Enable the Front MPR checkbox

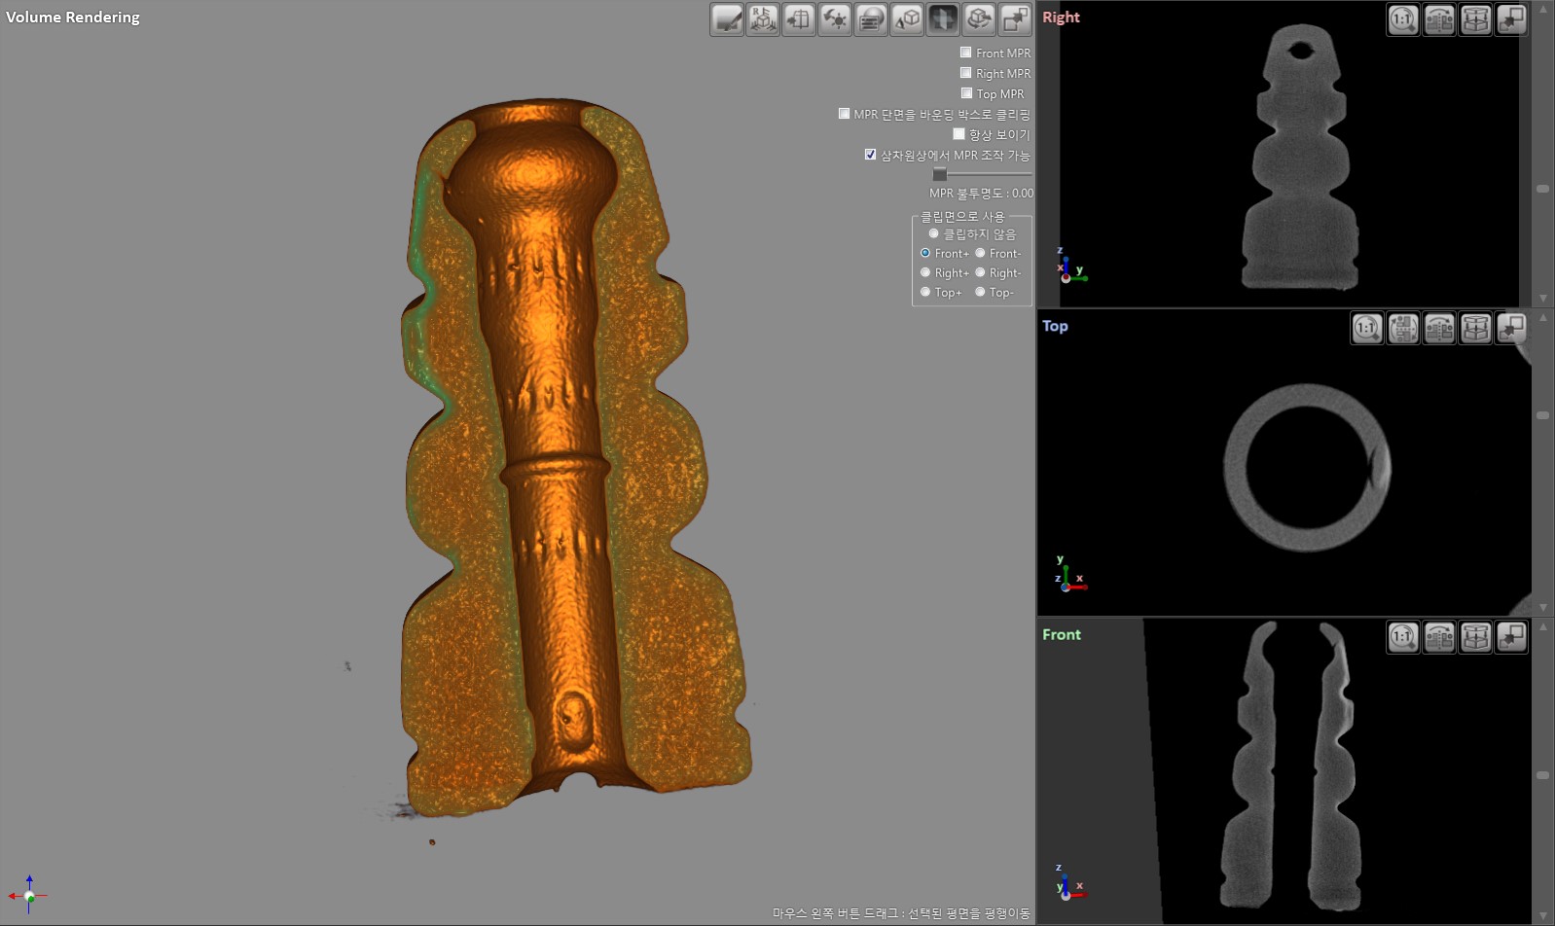click(x=965, y=53)
